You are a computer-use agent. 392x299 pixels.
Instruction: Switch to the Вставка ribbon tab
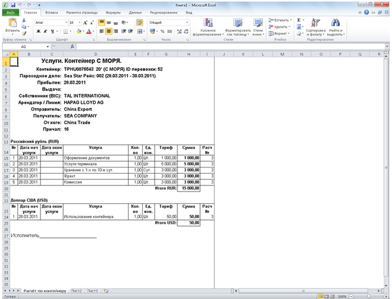pos(52,13)
